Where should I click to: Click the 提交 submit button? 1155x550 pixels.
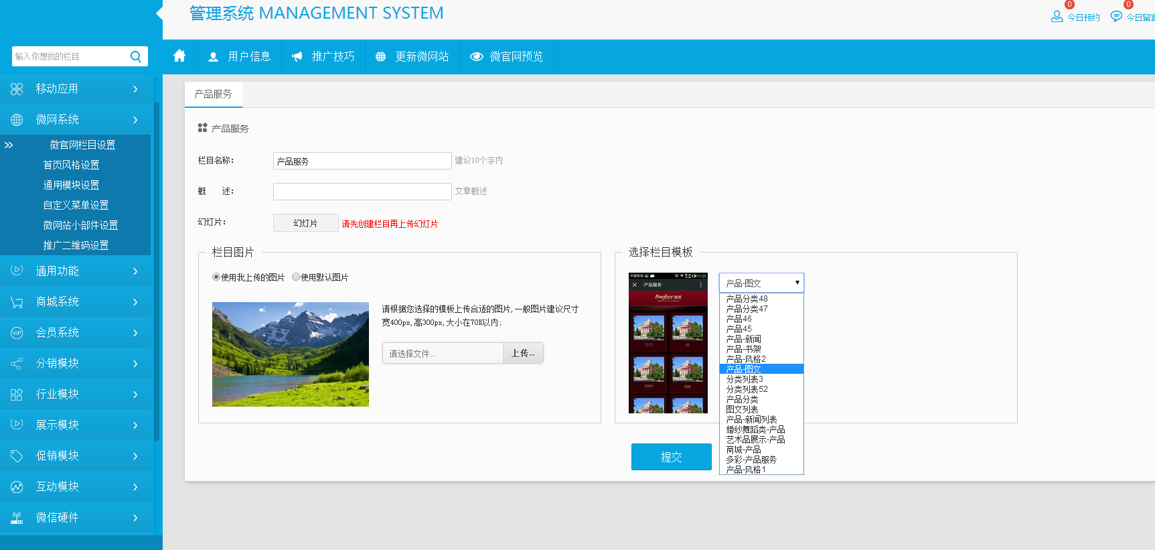[x=671, y=457]
